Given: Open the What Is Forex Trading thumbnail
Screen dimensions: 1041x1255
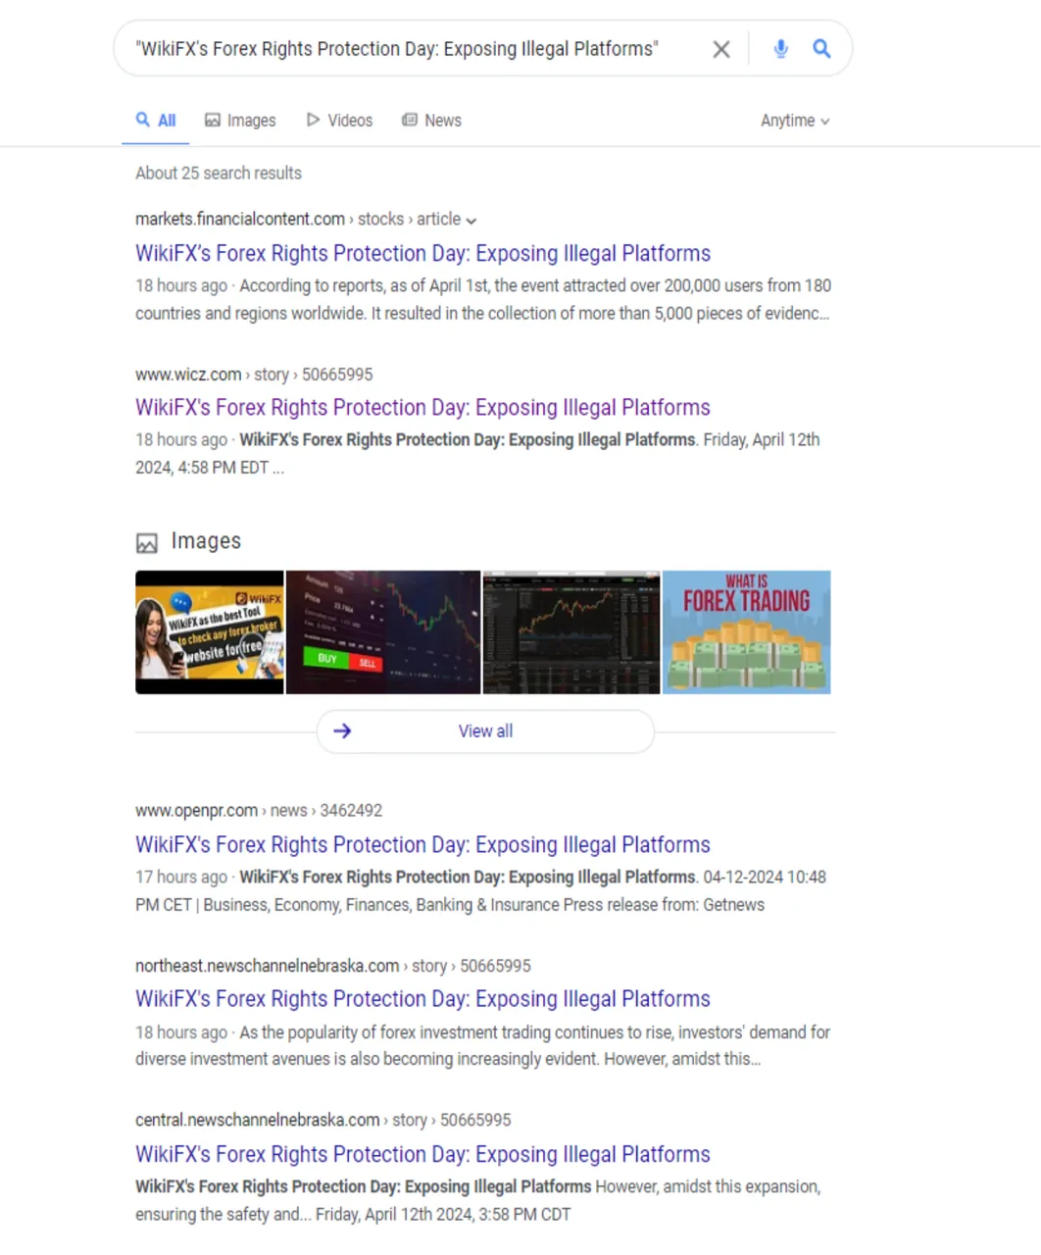Looking at the screenshot, I should click(x=747, y=632).
